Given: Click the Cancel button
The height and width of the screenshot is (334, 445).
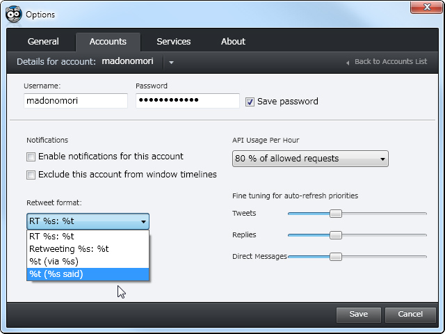Looking at the screenshot, I should pos(410,314).
